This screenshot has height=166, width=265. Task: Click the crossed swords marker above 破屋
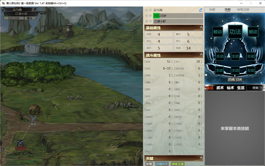click(x=34, y=118)
